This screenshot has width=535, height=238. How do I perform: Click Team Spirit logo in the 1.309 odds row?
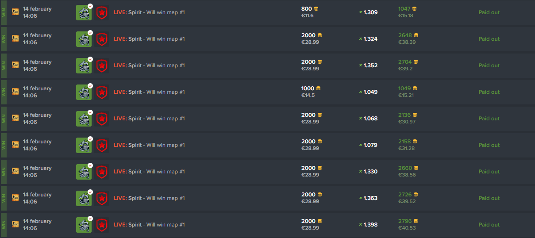click(83, 12)
